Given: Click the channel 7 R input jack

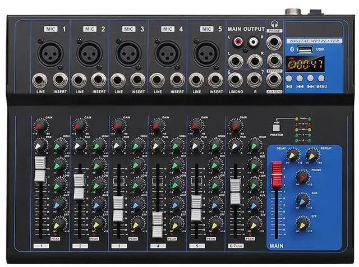Looking at the screenshot, I should click(254, 80).
